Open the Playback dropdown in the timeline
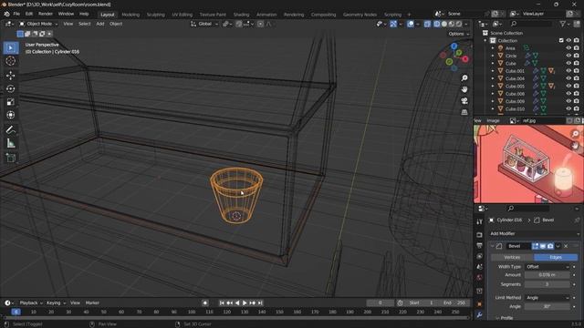The image size is (584, 328). pyautogui.click(x=31, y=303)
